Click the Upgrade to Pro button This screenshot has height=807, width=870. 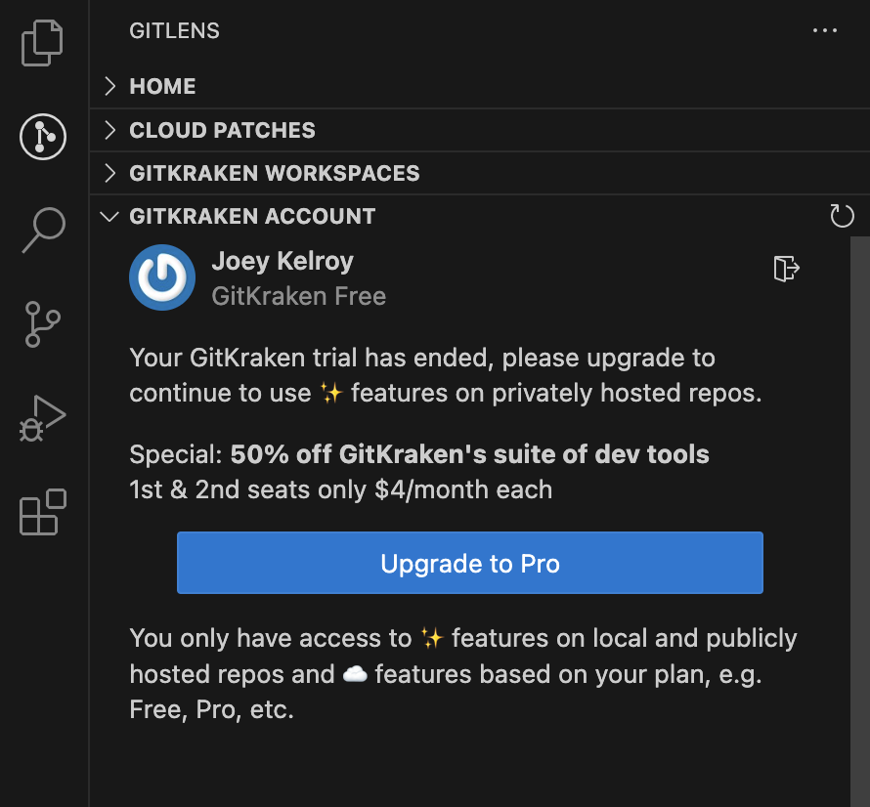coord(469,563)
